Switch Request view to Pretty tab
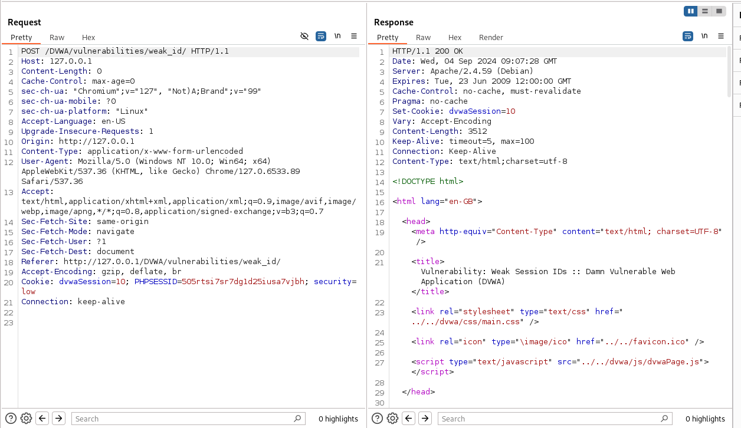The image size is (741, 428). 21,37
